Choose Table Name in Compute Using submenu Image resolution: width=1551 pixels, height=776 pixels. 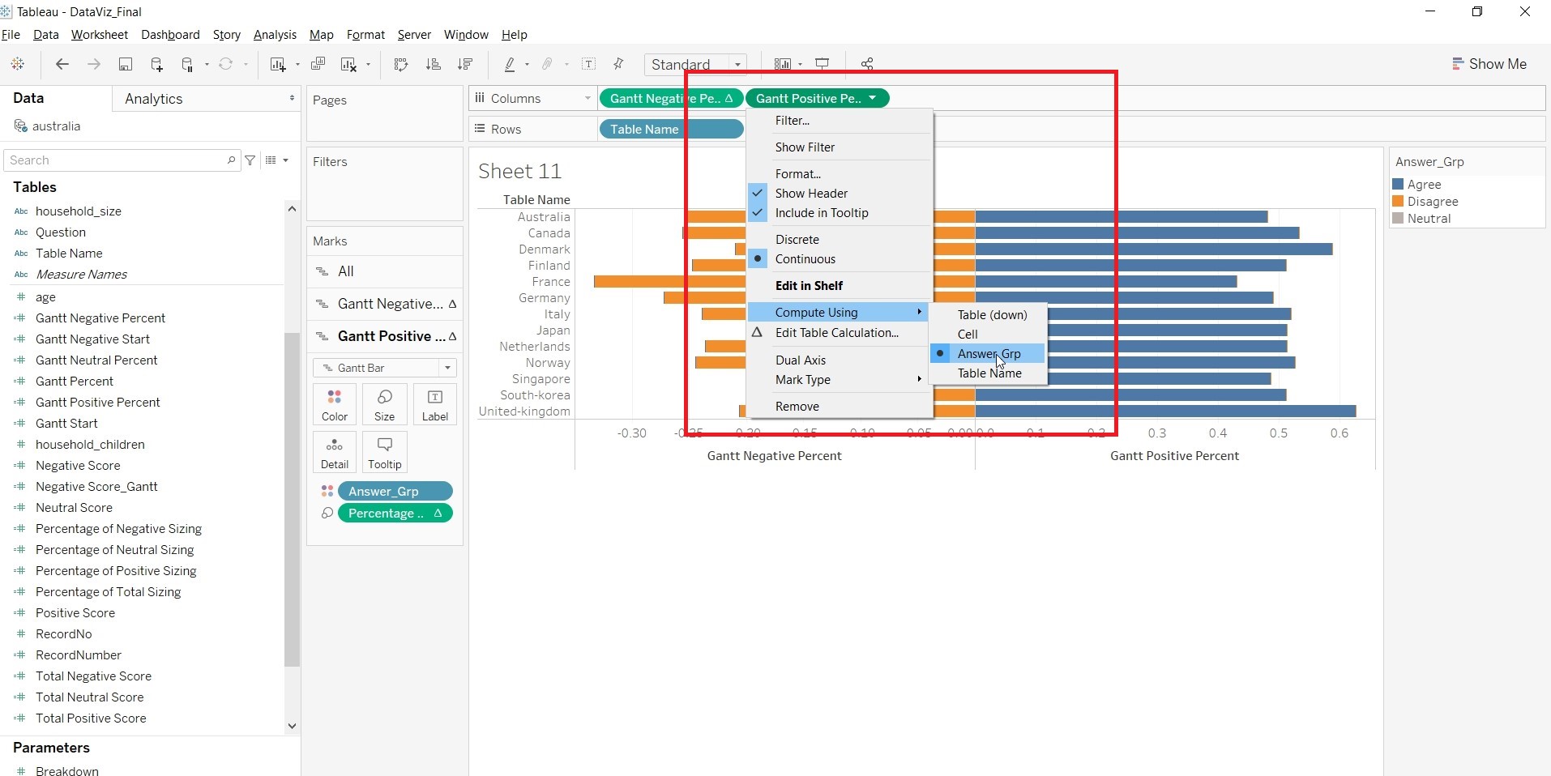pos(989,373)
